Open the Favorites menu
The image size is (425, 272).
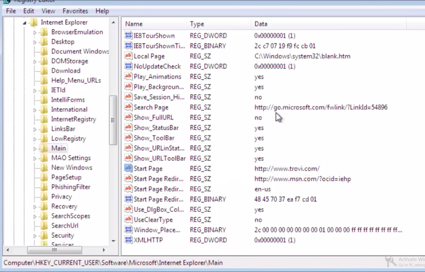75,11
